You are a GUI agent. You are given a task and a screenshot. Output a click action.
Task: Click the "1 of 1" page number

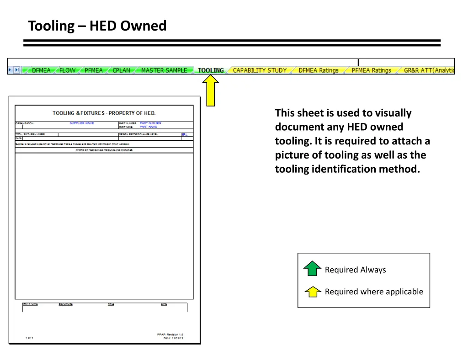point(29,338)
